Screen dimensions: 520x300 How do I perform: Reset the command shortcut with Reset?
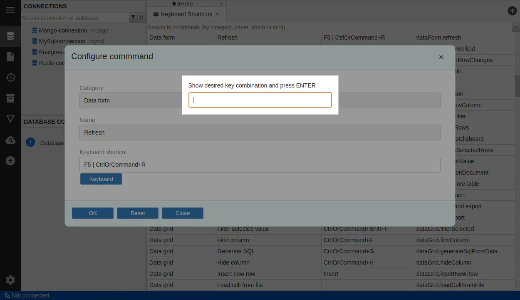[138, 213]
